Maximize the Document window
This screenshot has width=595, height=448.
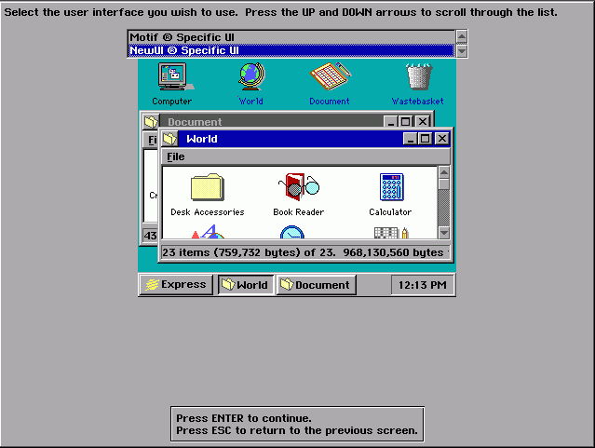pos(405,121)
